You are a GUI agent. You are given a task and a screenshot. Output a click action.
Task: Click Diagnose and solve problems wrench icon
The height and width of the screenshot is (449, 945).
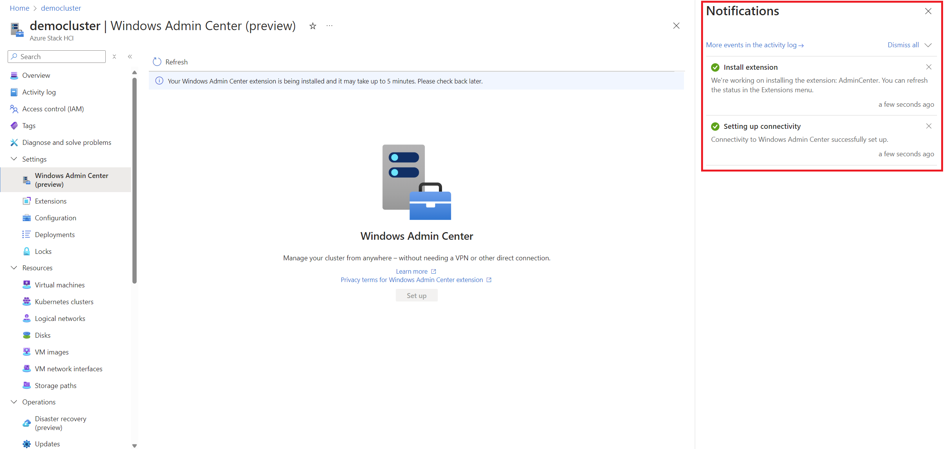coord(14,143)
